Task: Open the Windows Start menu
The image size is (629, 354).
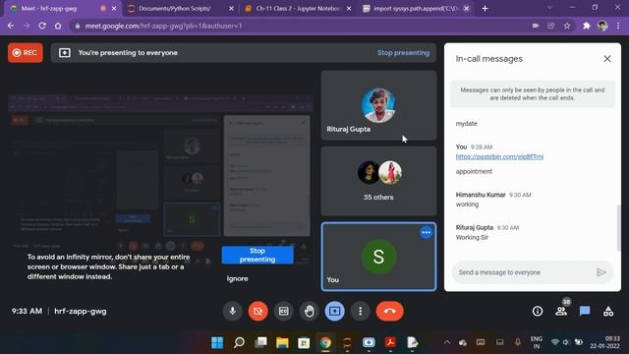Action: 217,342
